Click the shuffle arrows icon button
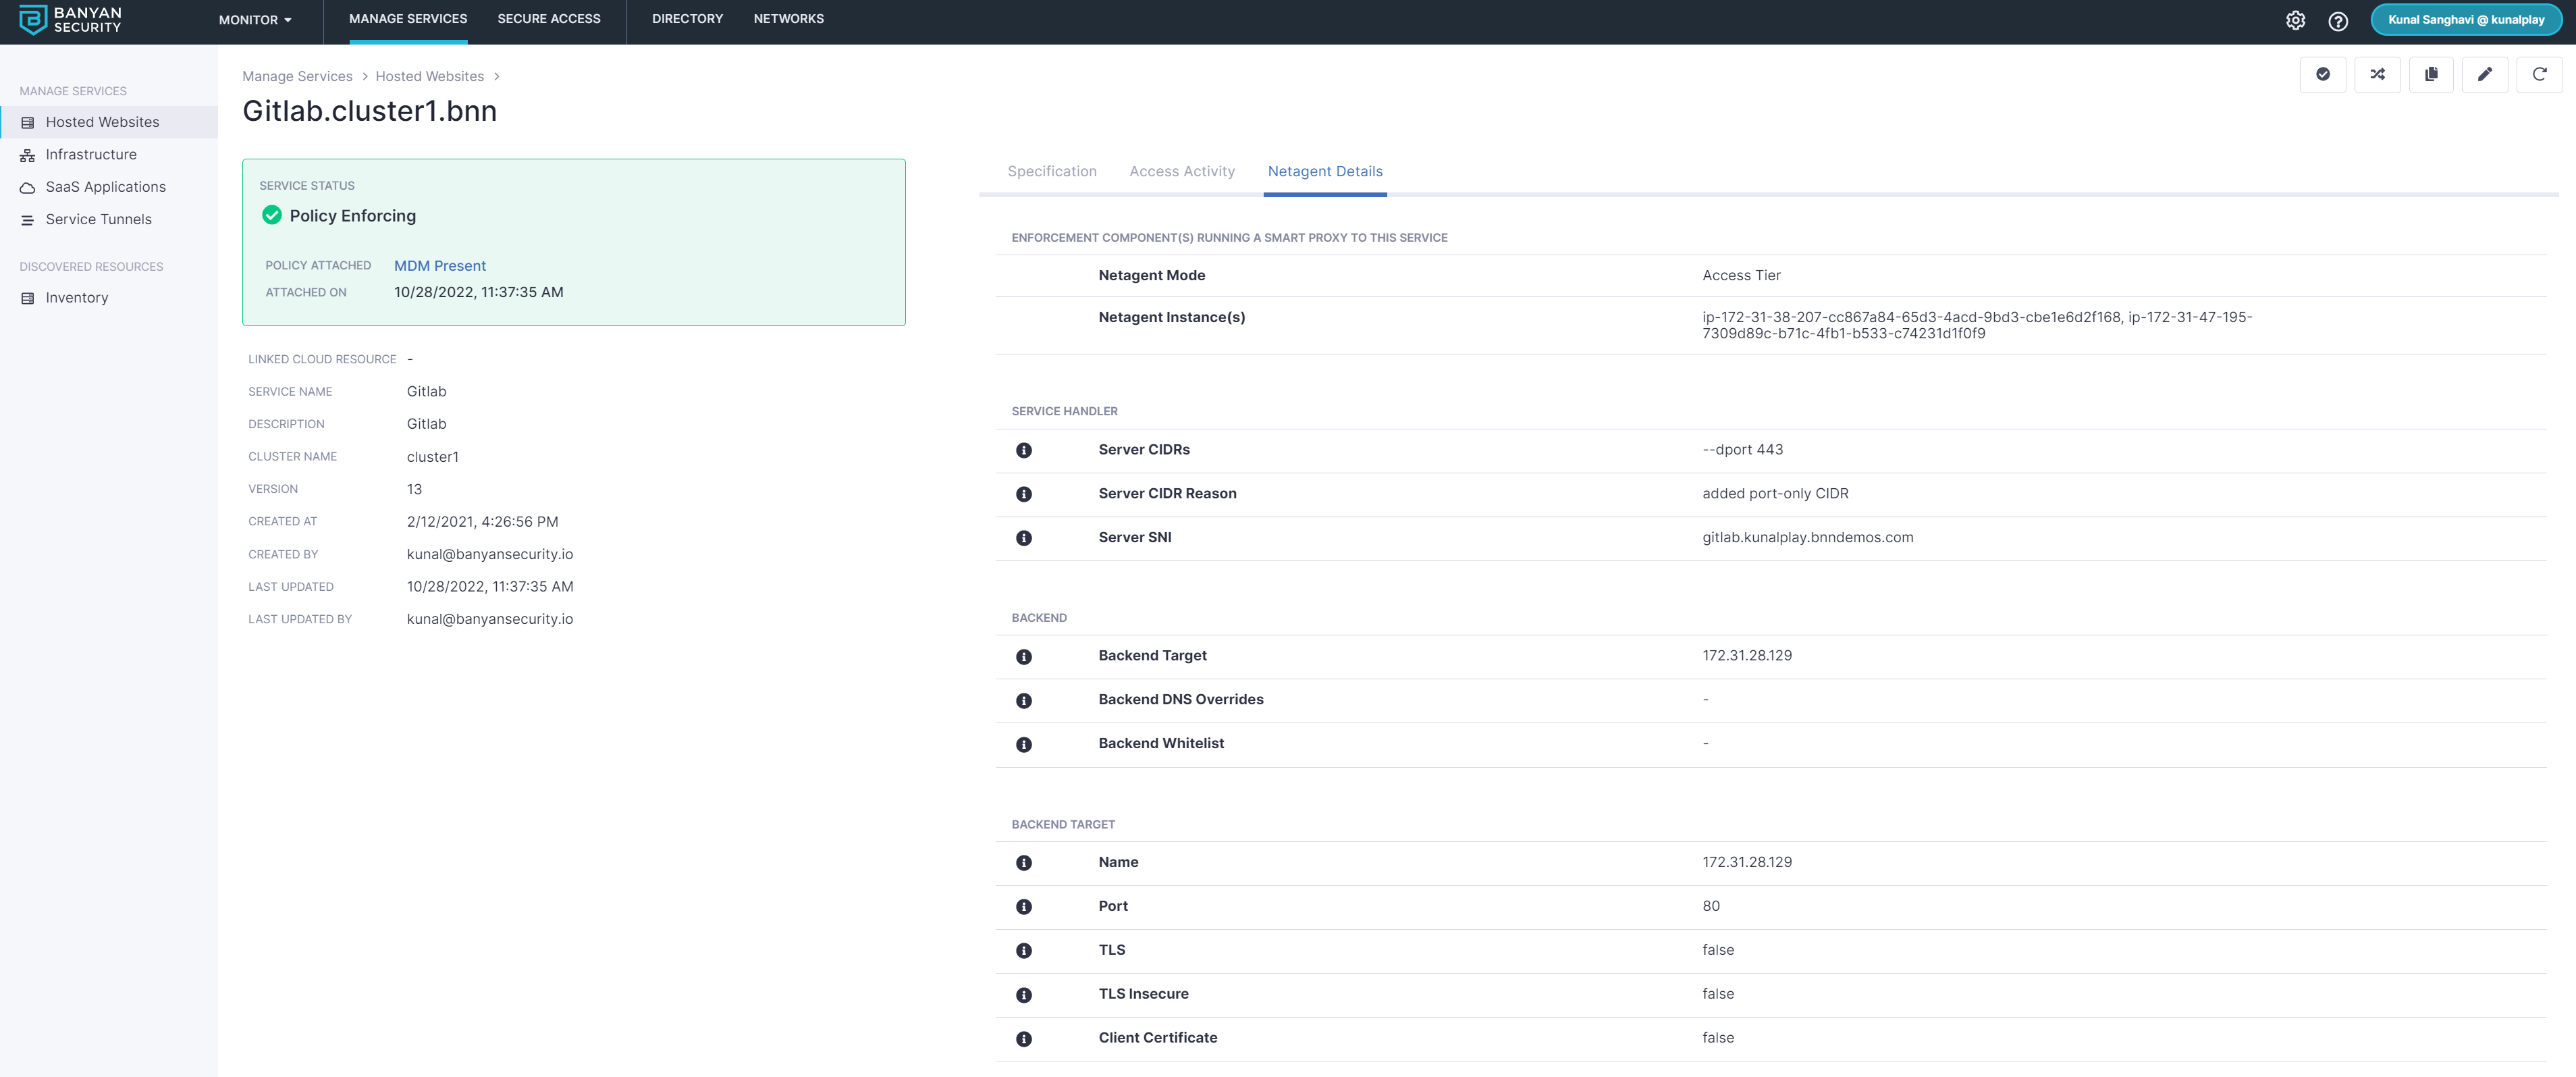Viewport: 2576px width, 1077px height. point(2377,74)
